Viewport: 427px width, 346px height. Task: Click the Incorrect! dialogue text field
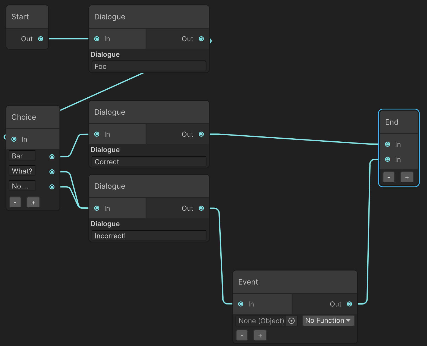click(149, 236)
